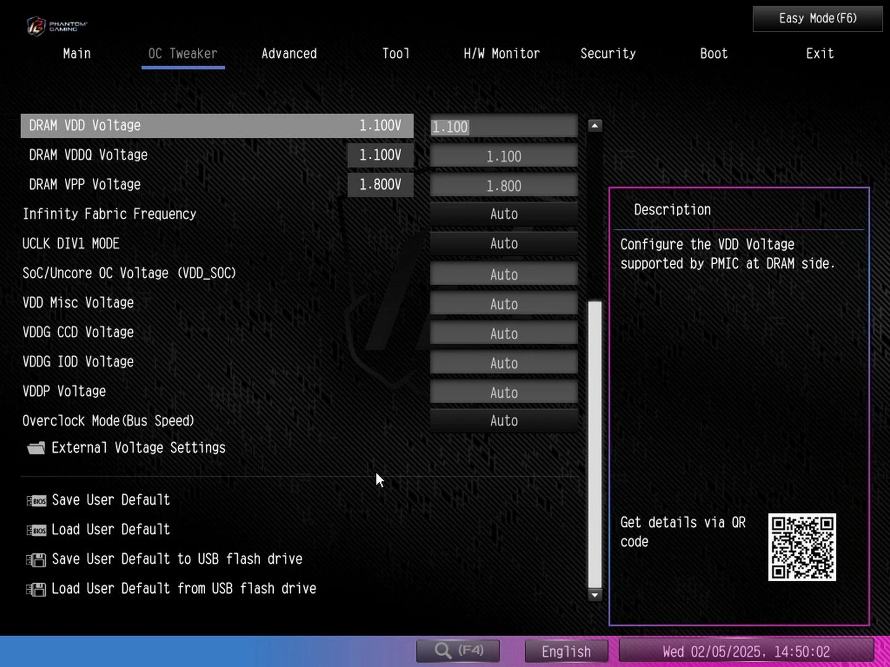Open the External Voltage Settings folder icon
890x667 pixels.
click(36, 448)
